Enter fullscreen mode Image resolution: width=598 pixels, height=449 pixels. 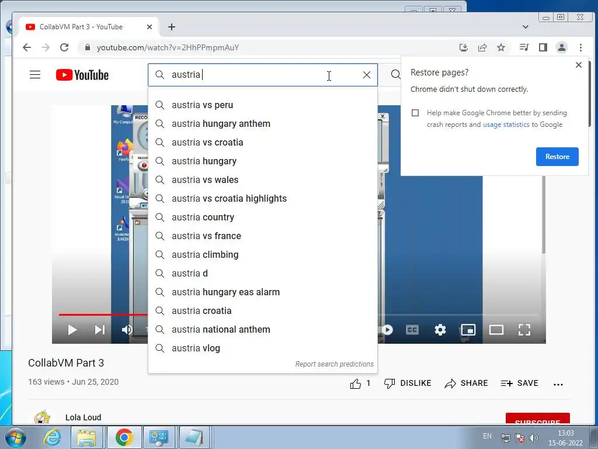tap(524, 330)
